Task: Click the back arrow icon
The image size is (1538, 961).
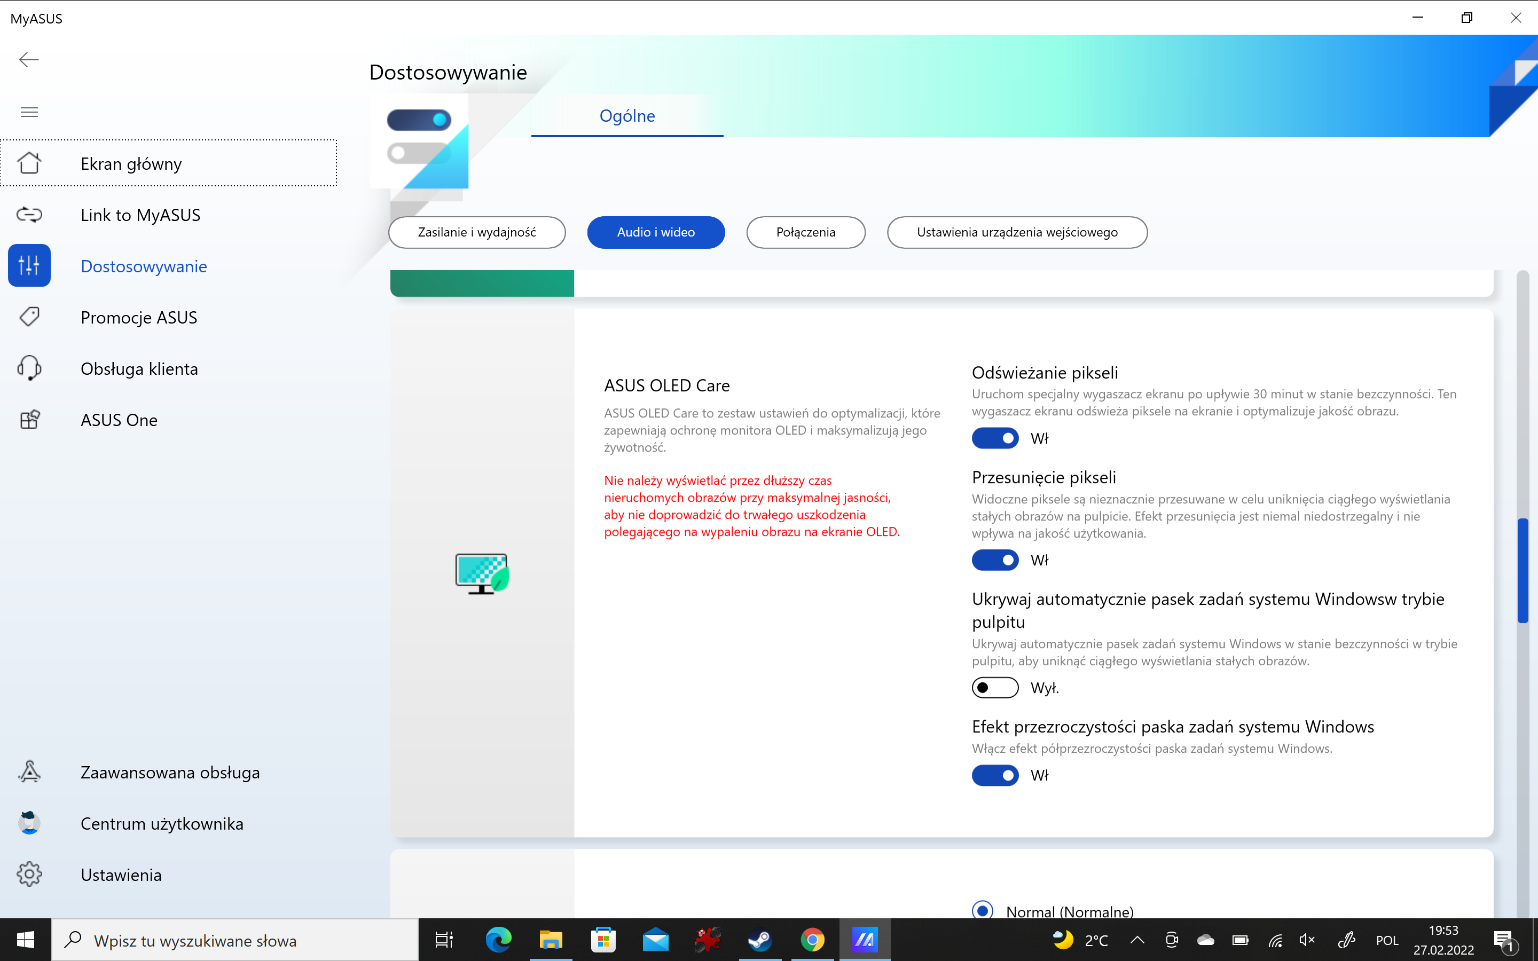Action: click(x=29, y=60)
